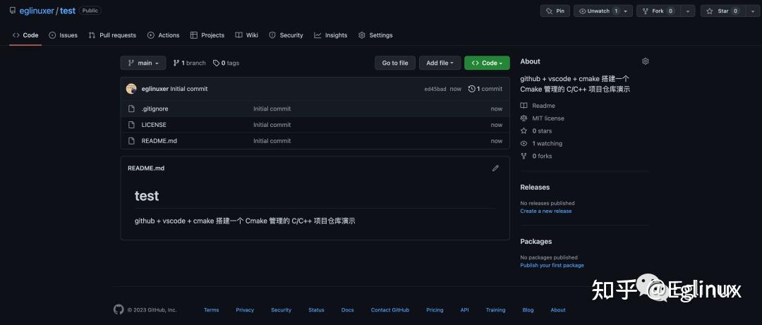The width and height of the screenshot is (762, 325).
Task: Star the repository
Action: [x=722, y=11]
